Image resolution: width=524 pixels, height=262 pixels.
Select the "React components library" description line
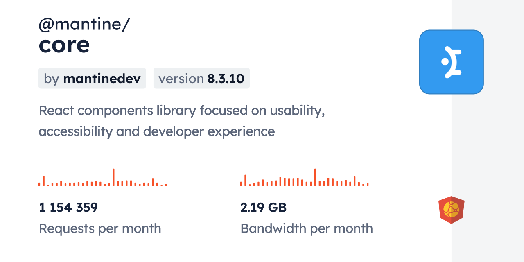coord(182,111)
